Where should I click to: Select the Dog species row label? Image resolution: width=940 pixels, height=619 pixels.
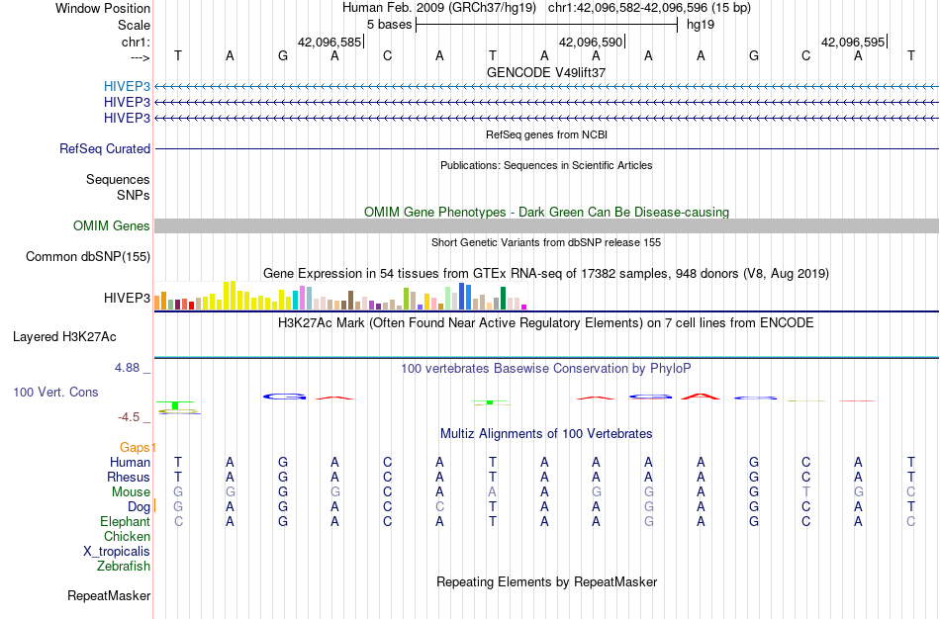(x=139, y=507)
